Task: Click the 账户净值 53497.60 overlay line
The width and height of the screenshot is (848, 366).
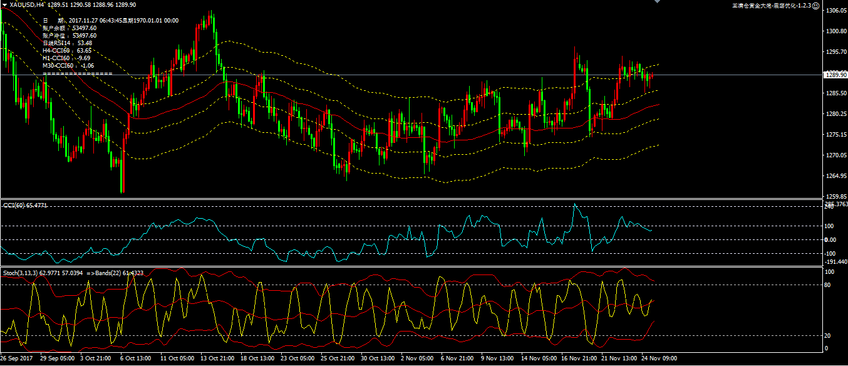Action: (x=70, y=36)
